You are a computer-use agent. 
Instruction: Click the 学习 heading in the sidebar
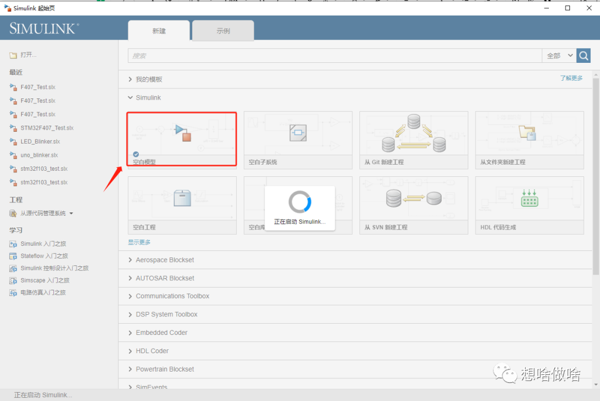coord(16,230)
